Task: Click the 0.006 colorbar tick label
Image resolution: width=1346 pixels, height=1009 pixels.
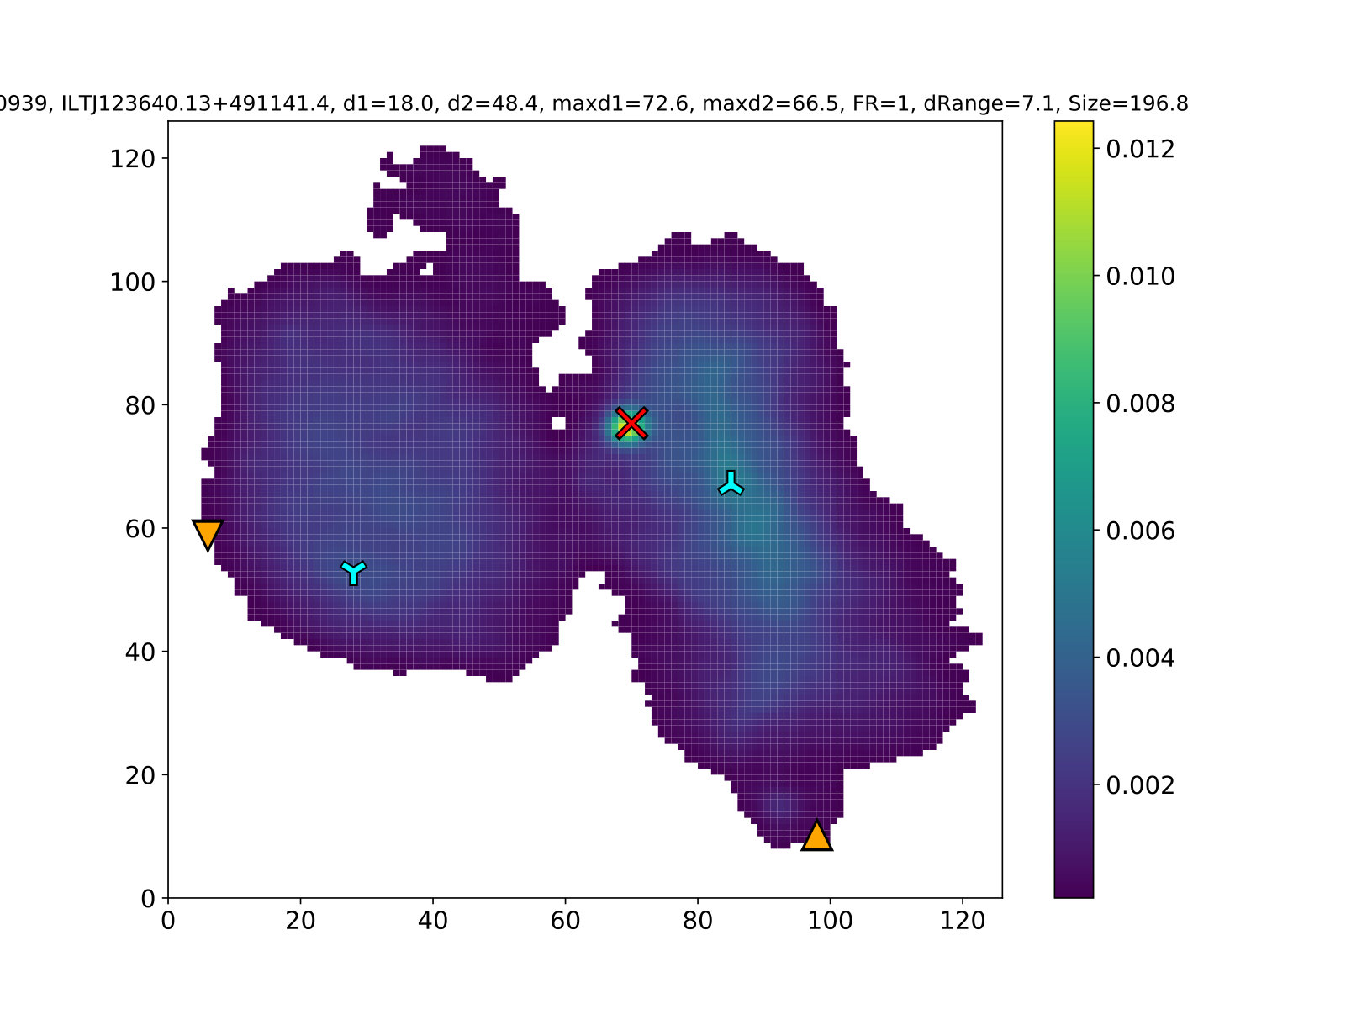Action: (1140, 531)
